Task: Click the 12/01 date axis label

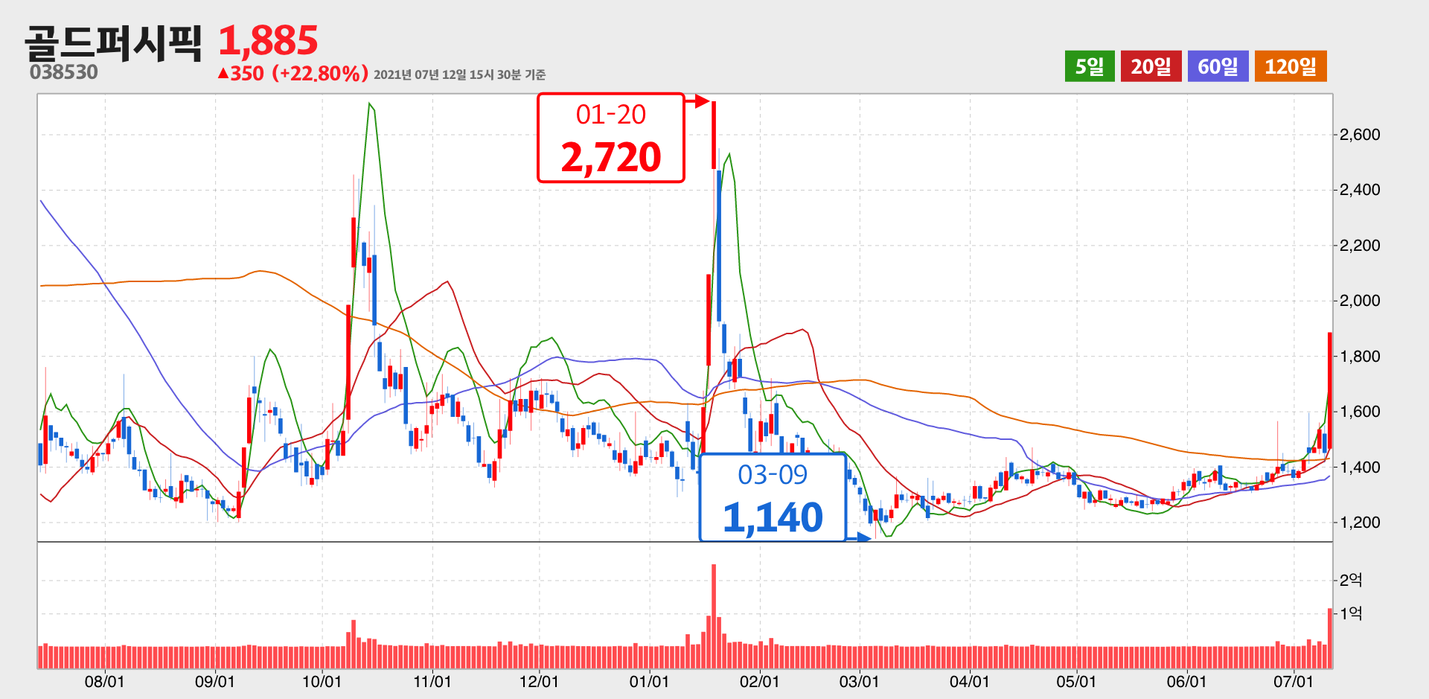Action: pos(539,682)
